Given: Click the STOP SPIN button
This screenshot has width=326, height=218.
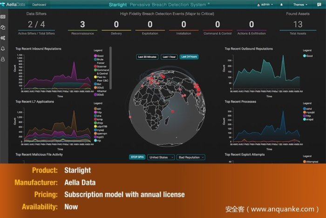Looking at the screenshot, I should [x=136, y=157].
